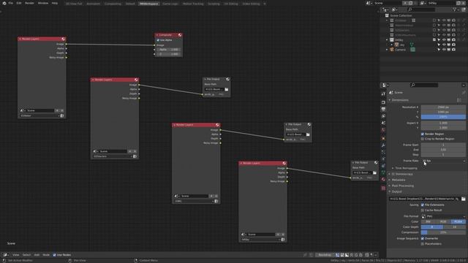Toggle File Extensions checkbox
This screenshot has height=263, width=468.
(423, 205)
